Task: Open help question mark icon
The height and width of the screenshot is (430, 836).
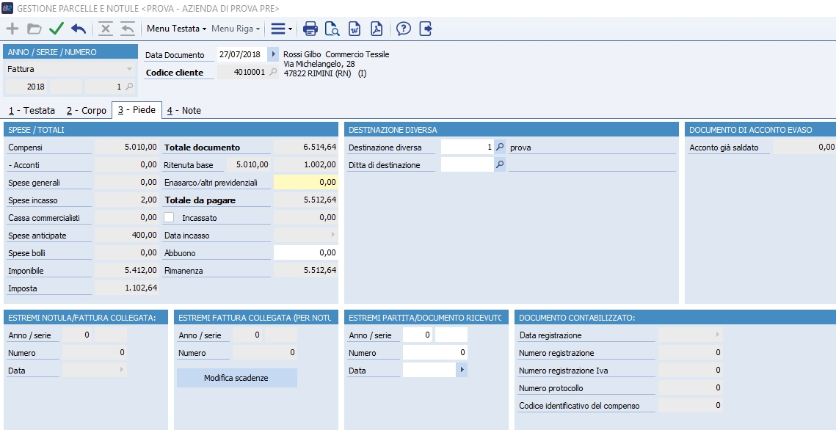Action: [x=403, y=29]
